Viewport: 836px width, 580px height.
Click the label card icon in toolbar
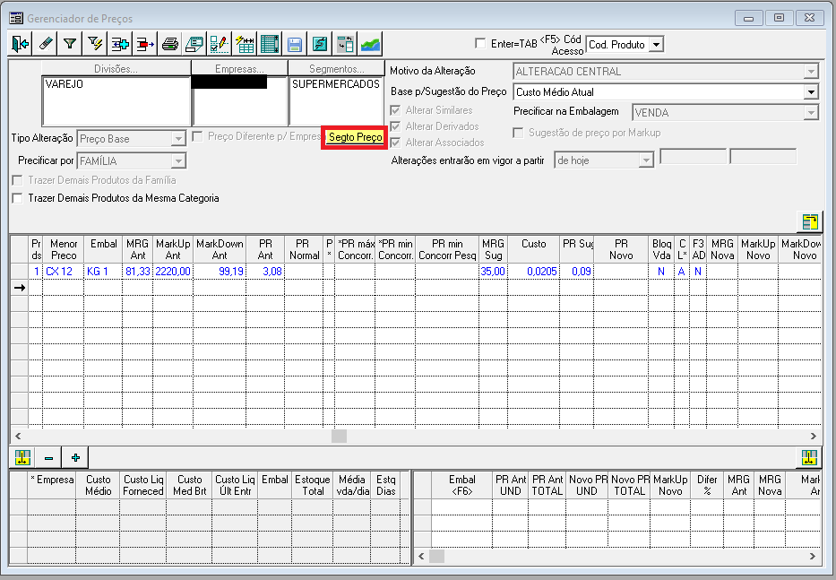(194, 44)
